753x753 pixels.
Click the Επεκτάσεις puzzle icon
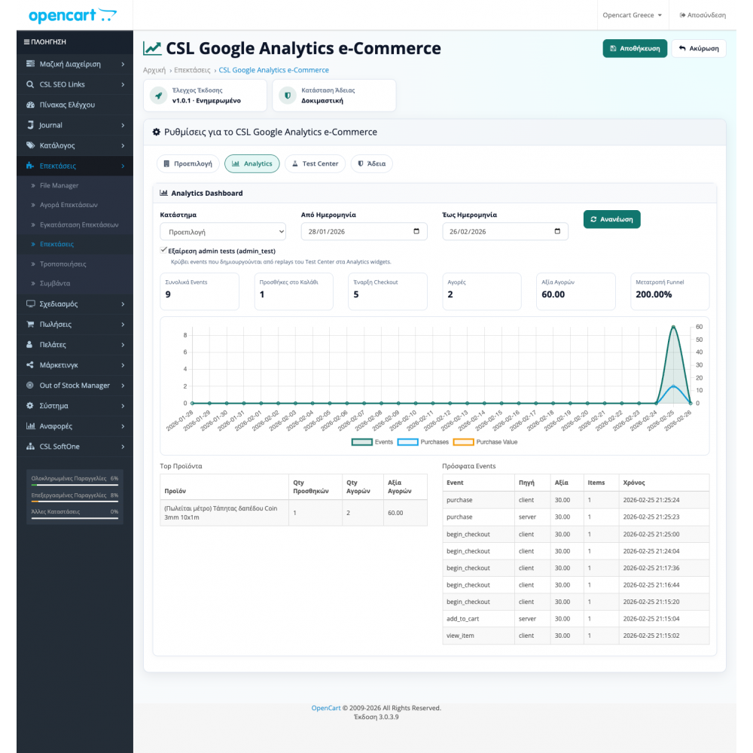click(x=30, y=166)
